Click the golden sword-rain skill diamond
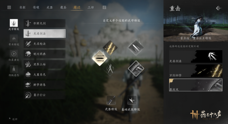 tap(110, 48)
